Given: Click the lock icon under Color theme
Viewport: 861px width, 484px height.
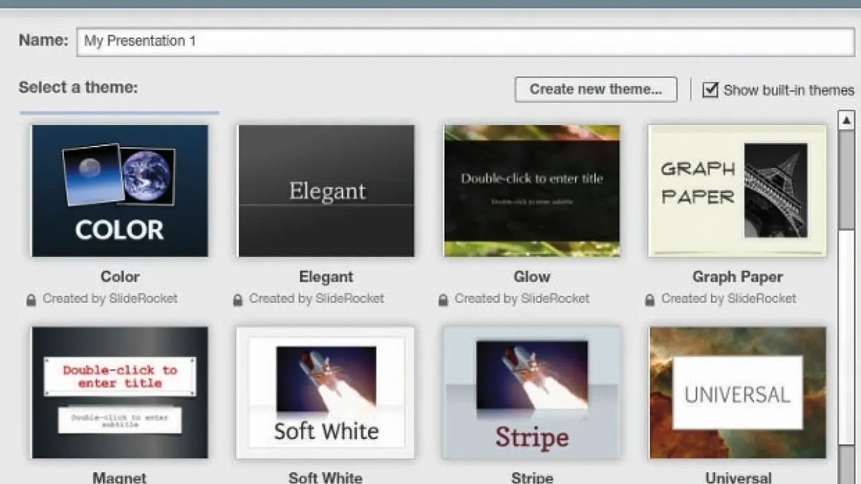Looking at the screenshot, I should (x=31, y=300).
